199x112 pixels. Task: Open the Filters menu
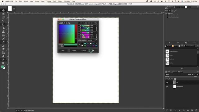[x=60, y=1]
